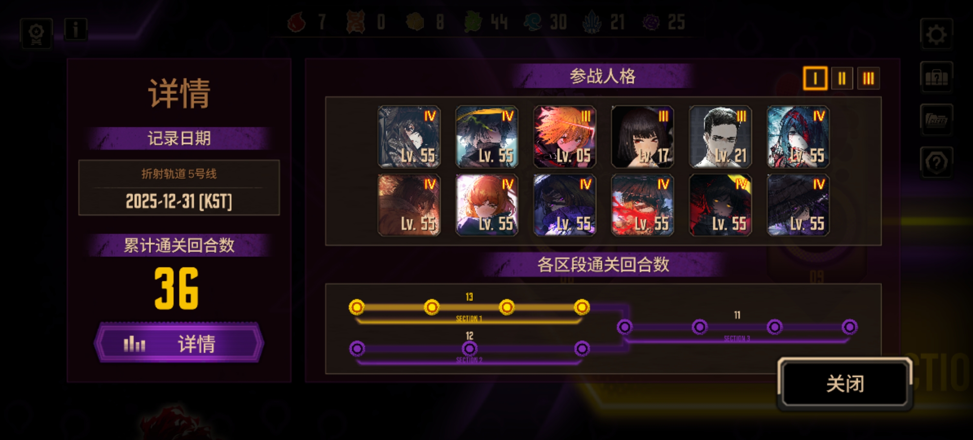The image size is (973, 440).
Task: Close the dialog with 关闭 button
Action: point(845,383)
